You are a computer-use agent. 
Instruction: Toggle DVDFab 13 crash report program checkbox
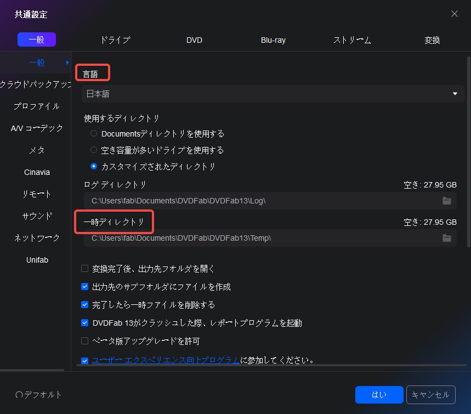tap(84, 322)
